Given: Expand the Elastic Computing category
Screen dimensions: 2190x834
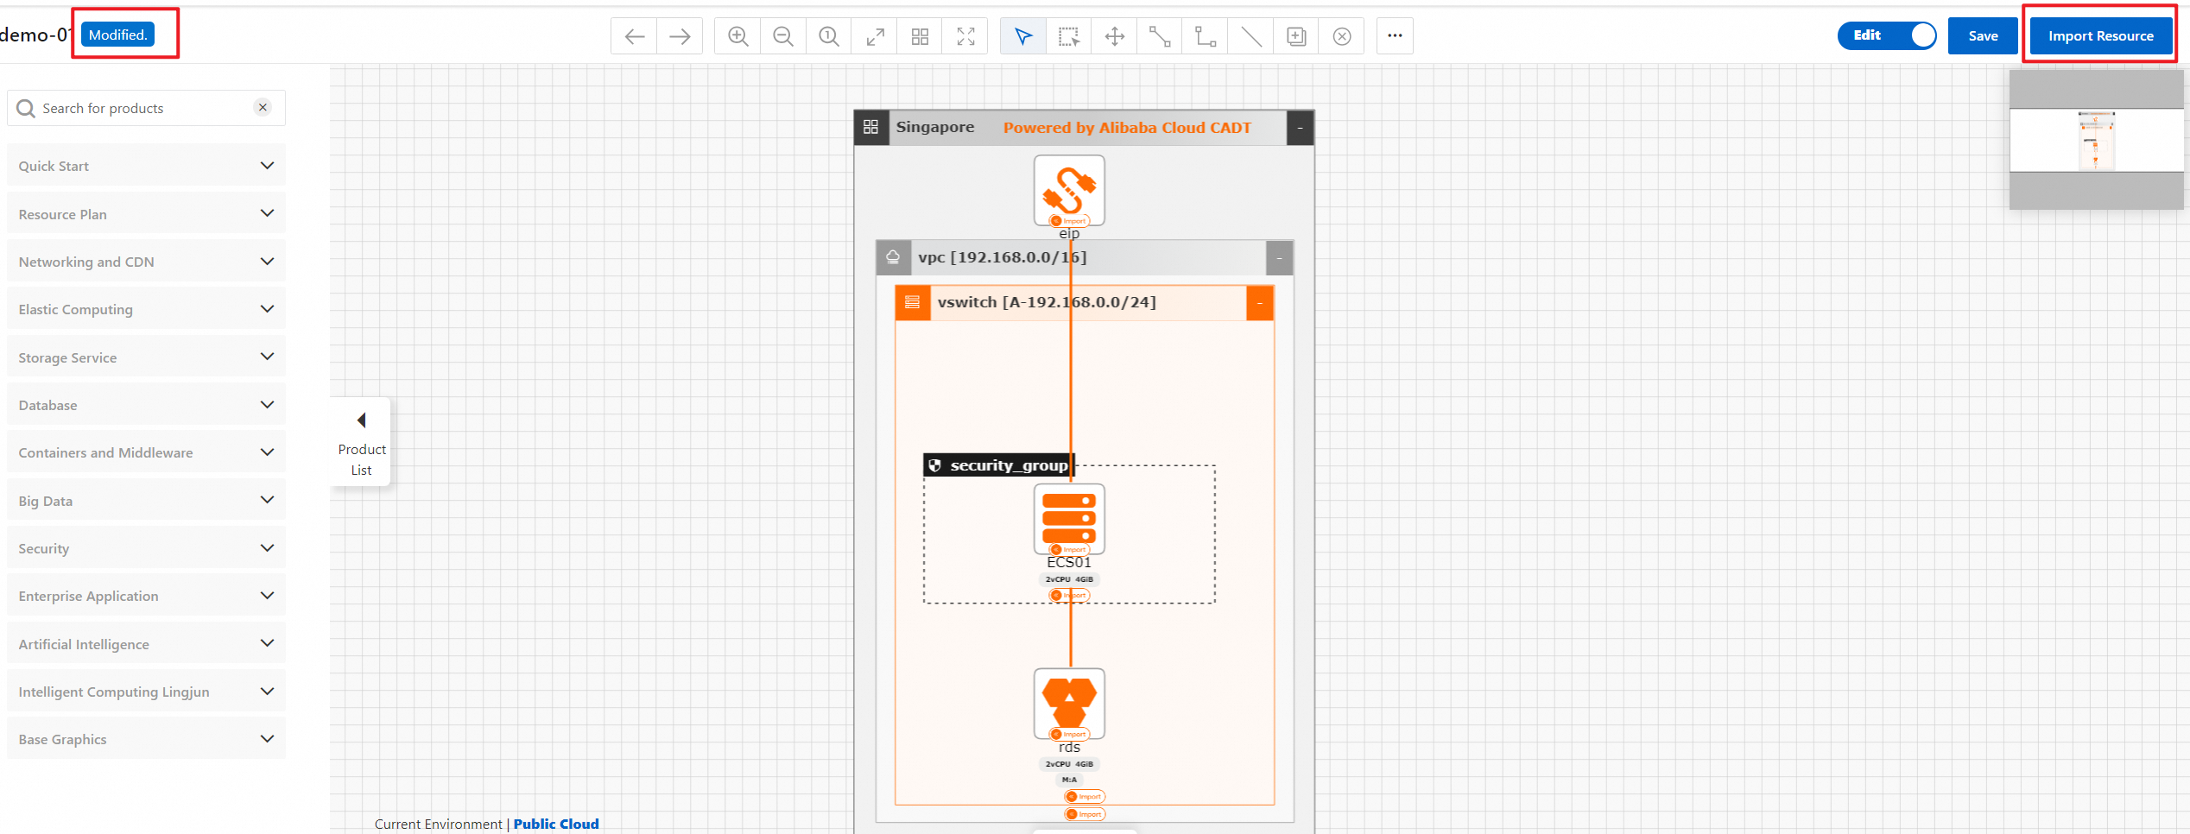Looking at the screenshot, I should tap(146, 309).
